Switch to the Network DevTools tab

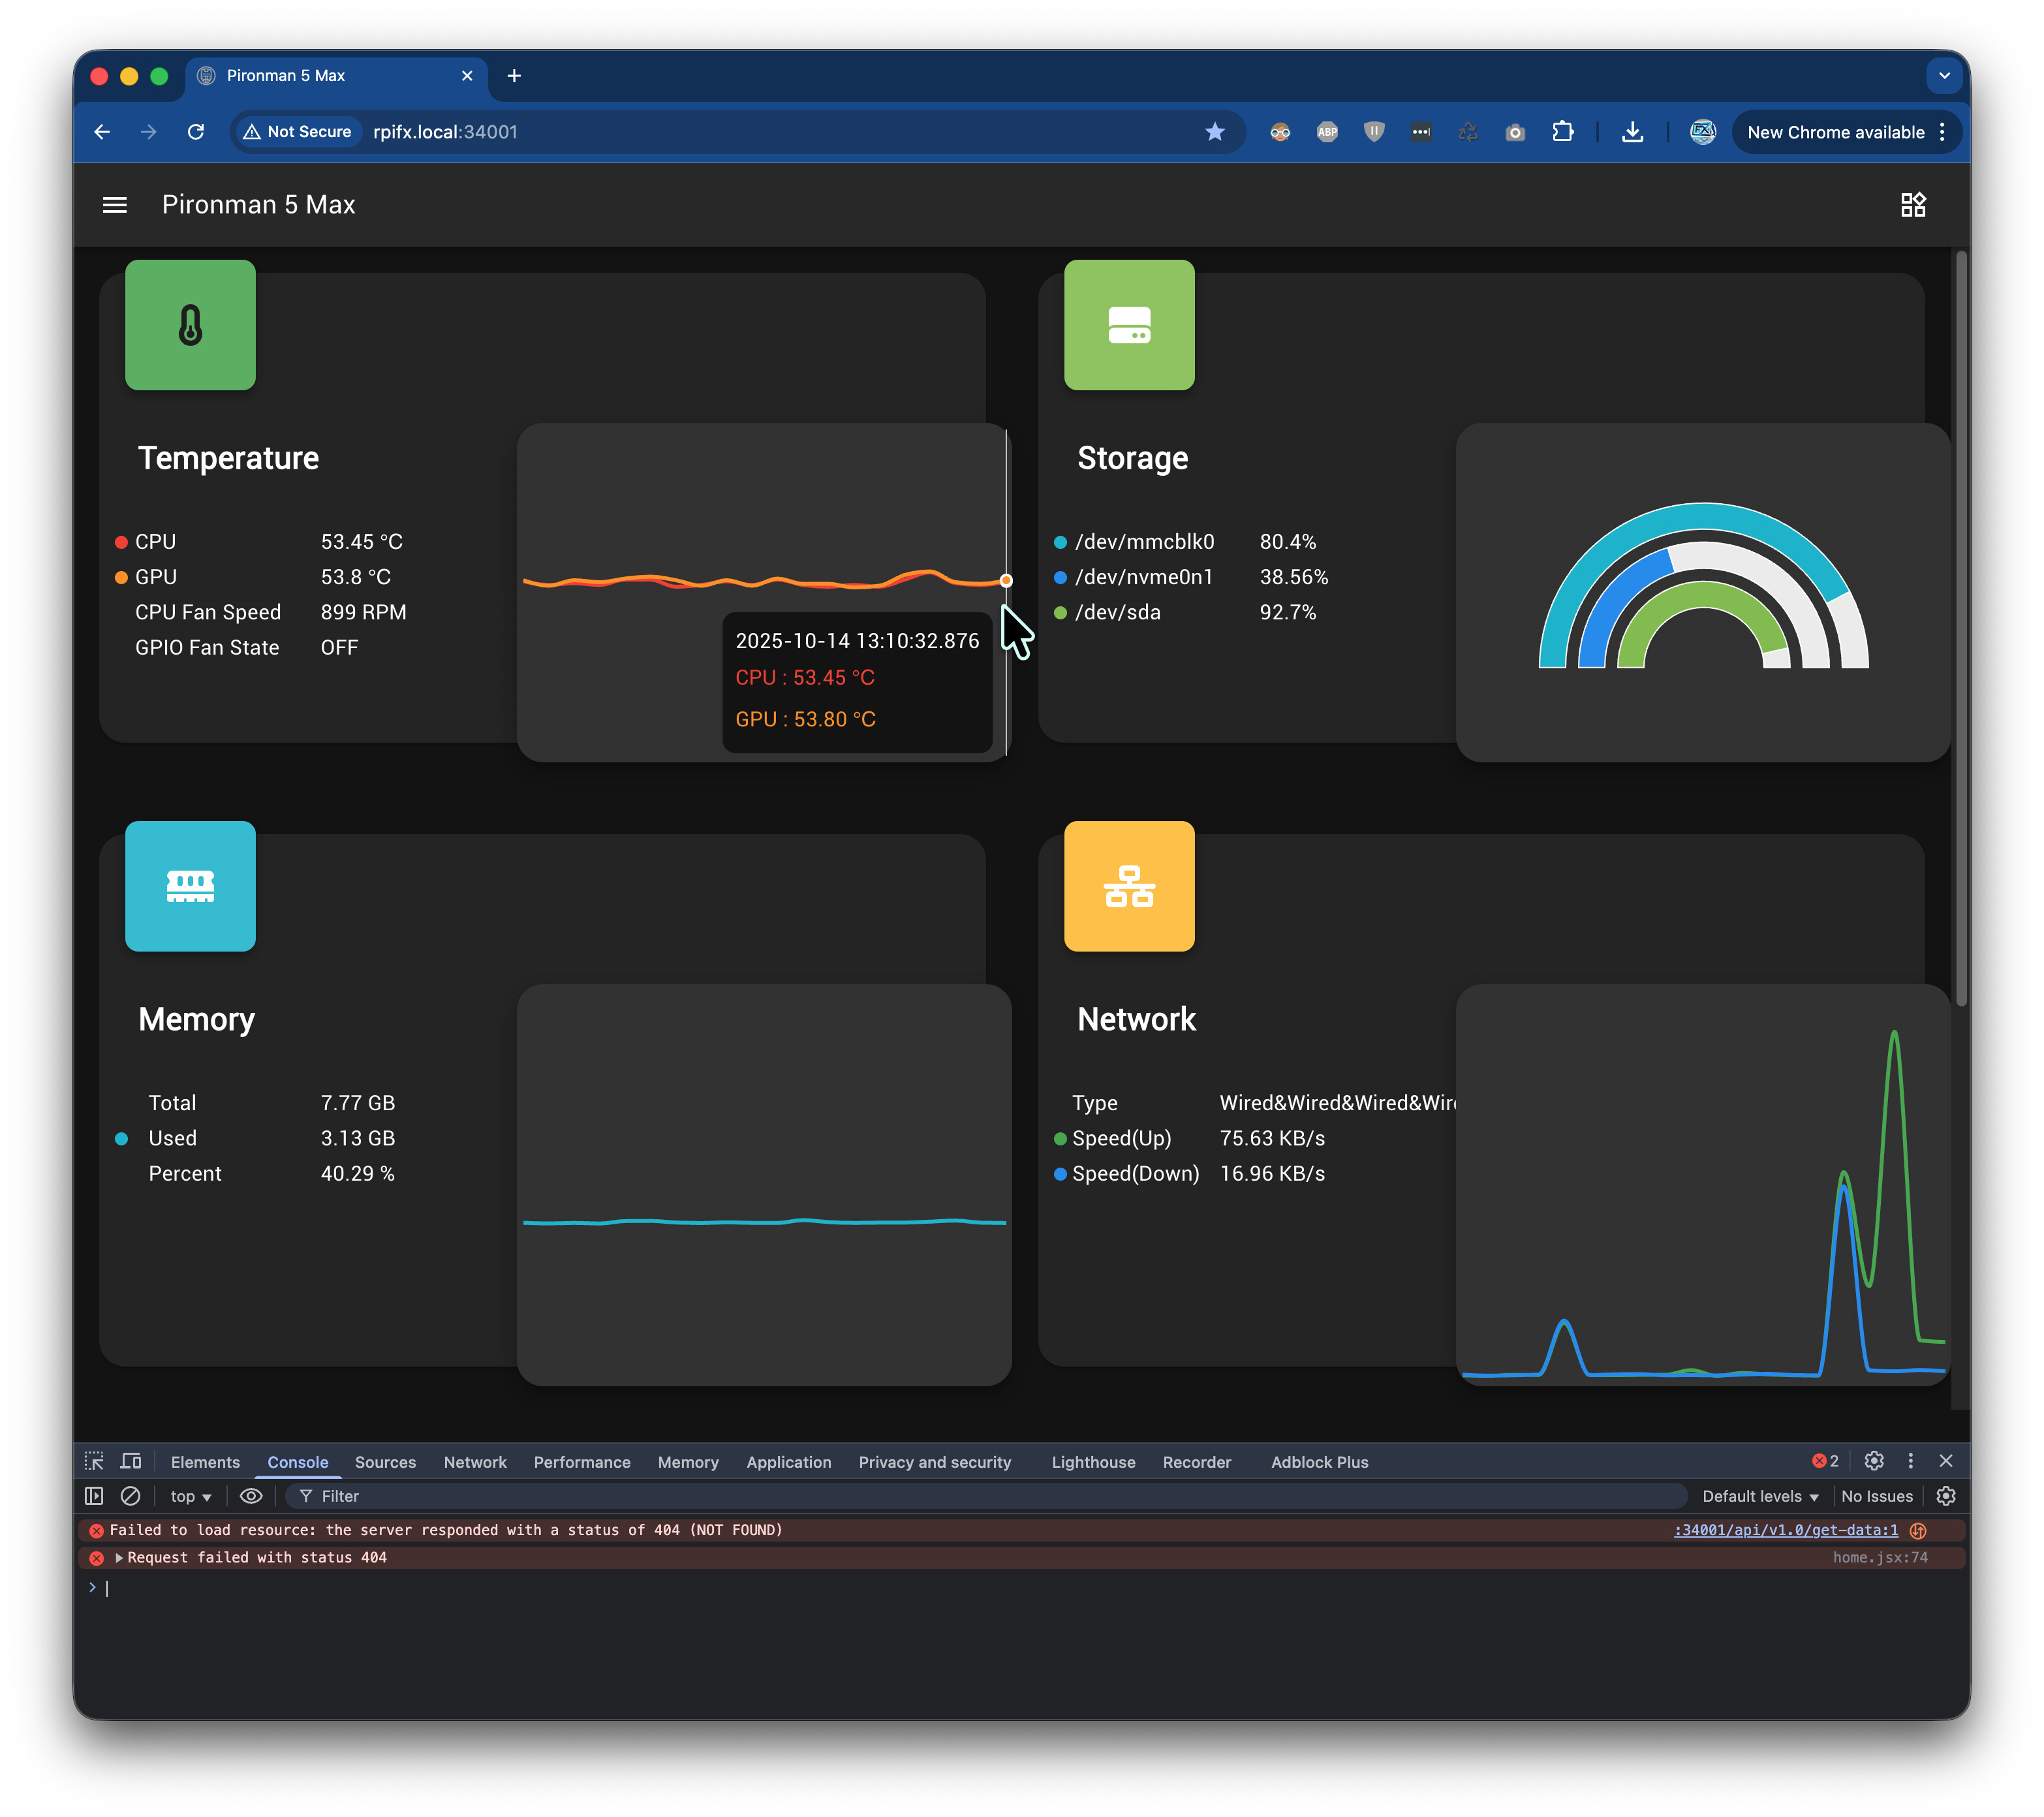pos(475,1462)
